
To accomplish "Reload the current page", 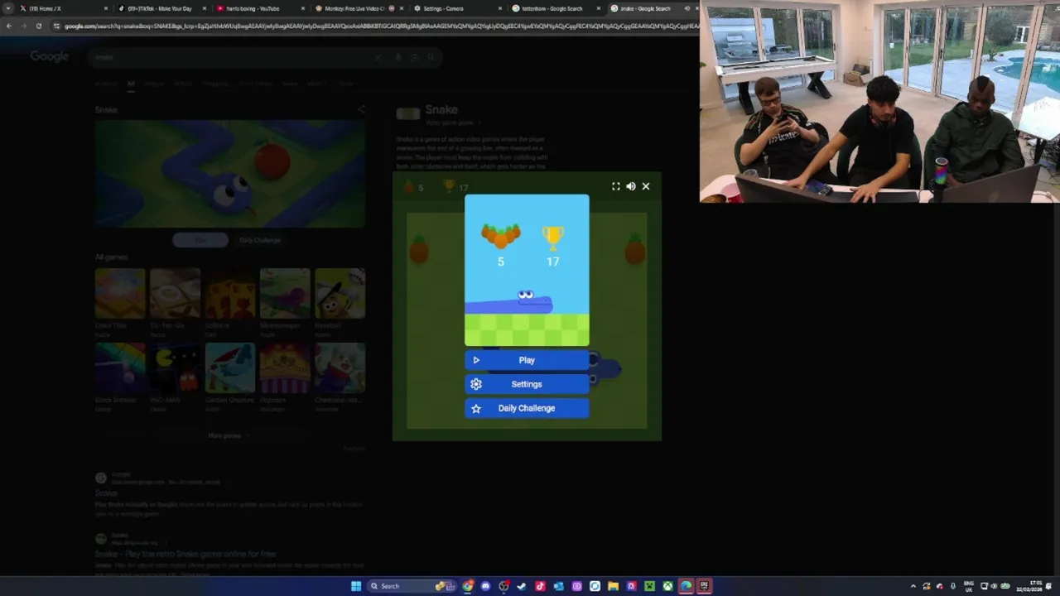I will pos(38,26).
